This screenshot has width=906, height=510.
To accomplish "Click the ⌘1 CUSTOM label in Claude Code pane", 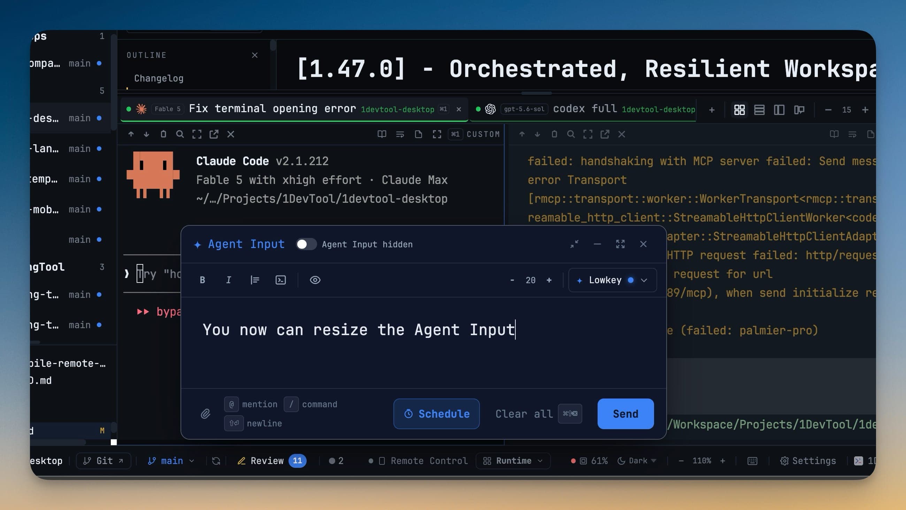I will click(x=475, y=134).
